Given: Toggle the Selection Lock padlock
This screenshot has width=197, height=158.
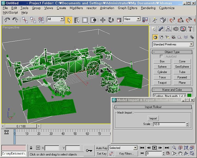Looking at the screenshot, I should click(x=31, y=148).
